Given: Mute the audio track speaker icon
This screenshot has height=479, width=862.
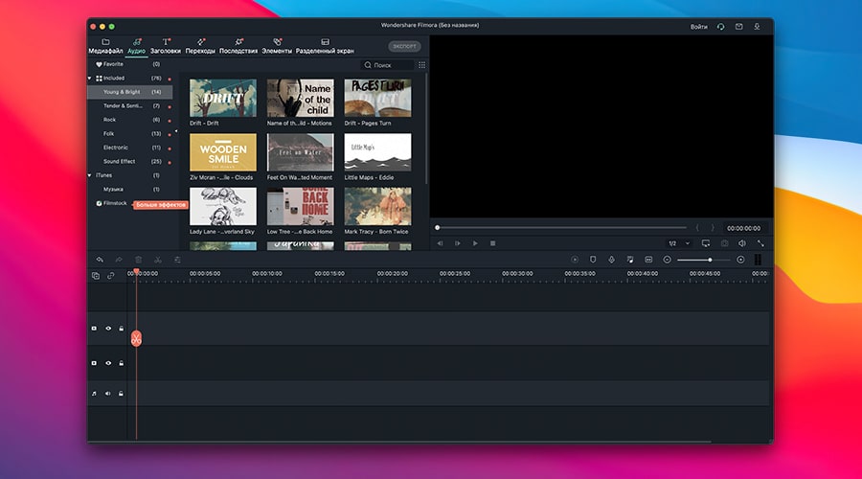Looking at the screenshot, I should 108,393.
